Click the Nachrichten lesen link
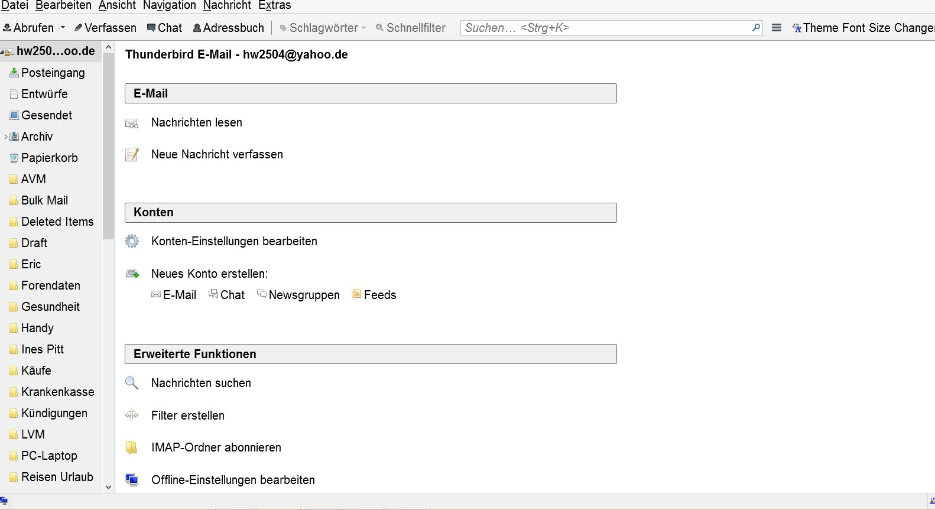Image resolution: width=935 pixels, height=510 pixels. tap(197, 122)
